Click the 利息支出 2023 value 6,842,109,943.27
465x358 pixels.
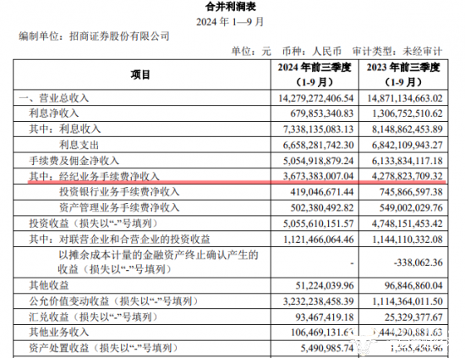coord(408,145)
